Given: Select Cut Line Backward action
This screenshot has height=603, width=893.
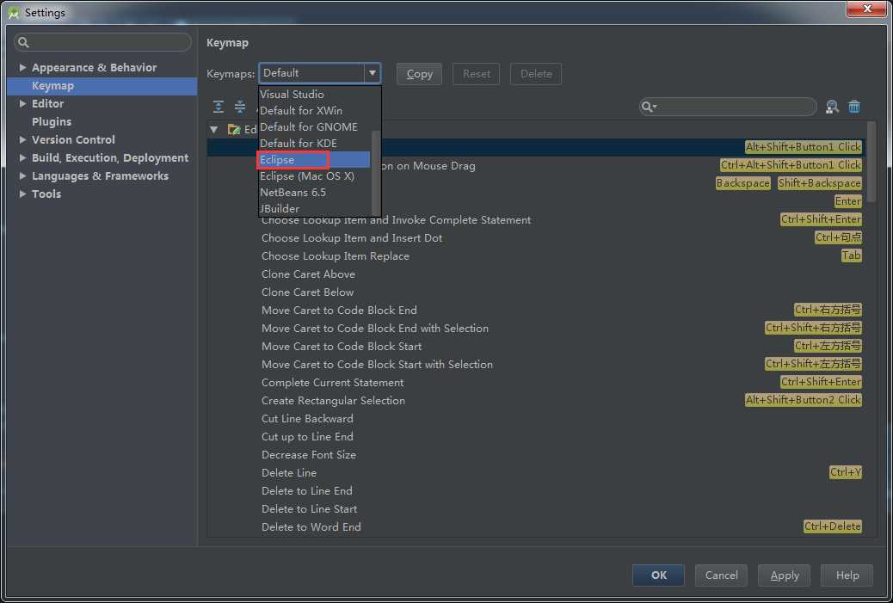Looking at the screenshot, I should pos(307,419).
